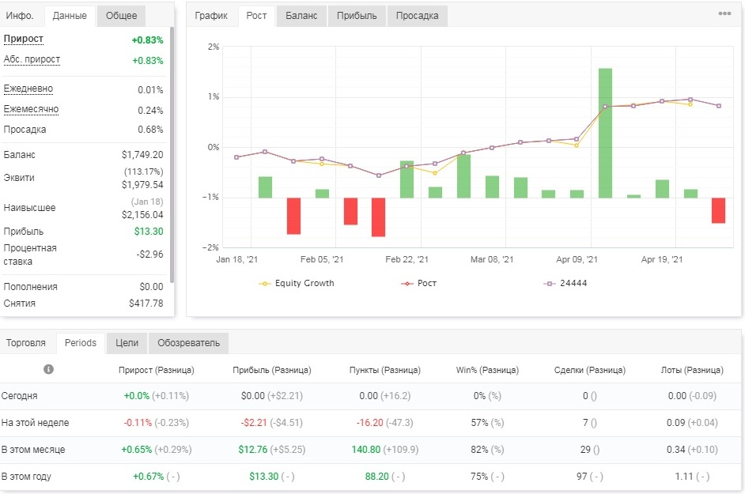Viewport: 745px width, 494px height.
Task: Click the Сделки (Разница) column header
Action: [590, 370]
